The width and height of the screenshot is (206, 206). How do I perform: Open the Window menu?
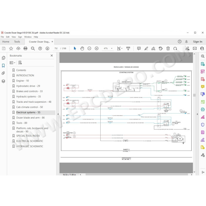28,37
